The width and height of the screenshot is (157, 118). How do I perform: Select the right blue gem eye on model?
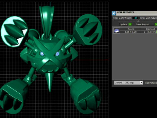[x=57, y=54]
